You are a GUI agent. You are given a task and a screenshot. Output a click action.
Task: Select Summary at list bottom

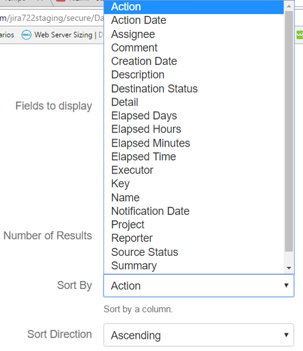coord(194,266)
